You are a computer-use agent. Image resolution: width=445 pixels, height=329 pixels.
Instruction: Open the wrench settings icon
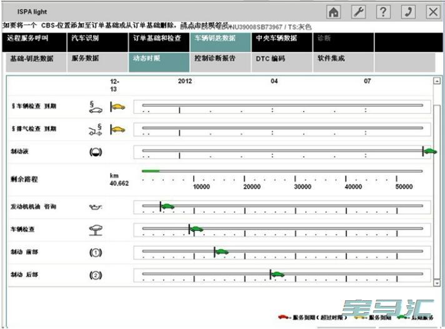[359, 12]
